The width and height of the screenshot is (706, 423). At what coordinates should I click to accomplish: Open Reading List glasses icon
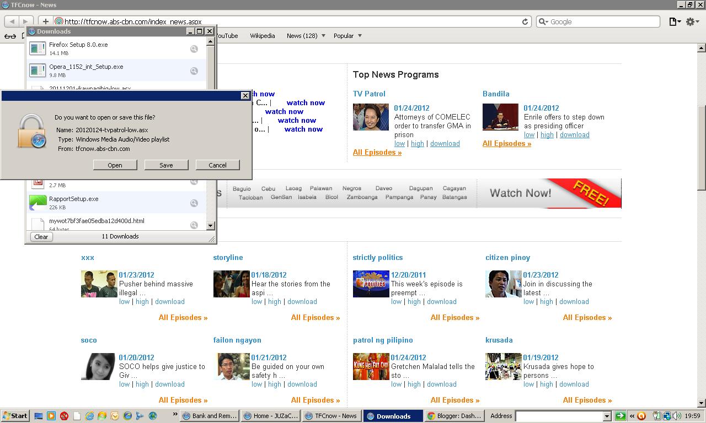[10, 36]
